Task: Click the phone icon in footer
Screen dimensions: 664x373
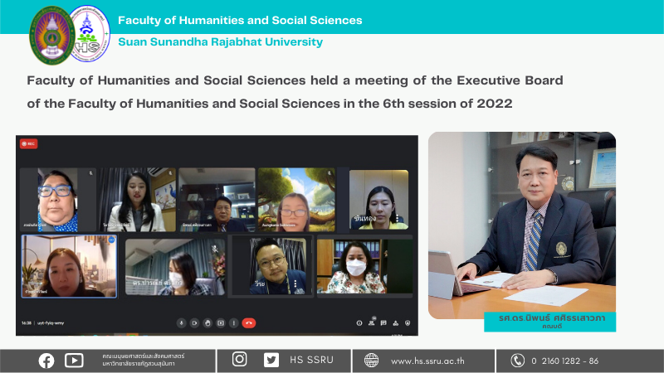Action: tap(518, 360)
